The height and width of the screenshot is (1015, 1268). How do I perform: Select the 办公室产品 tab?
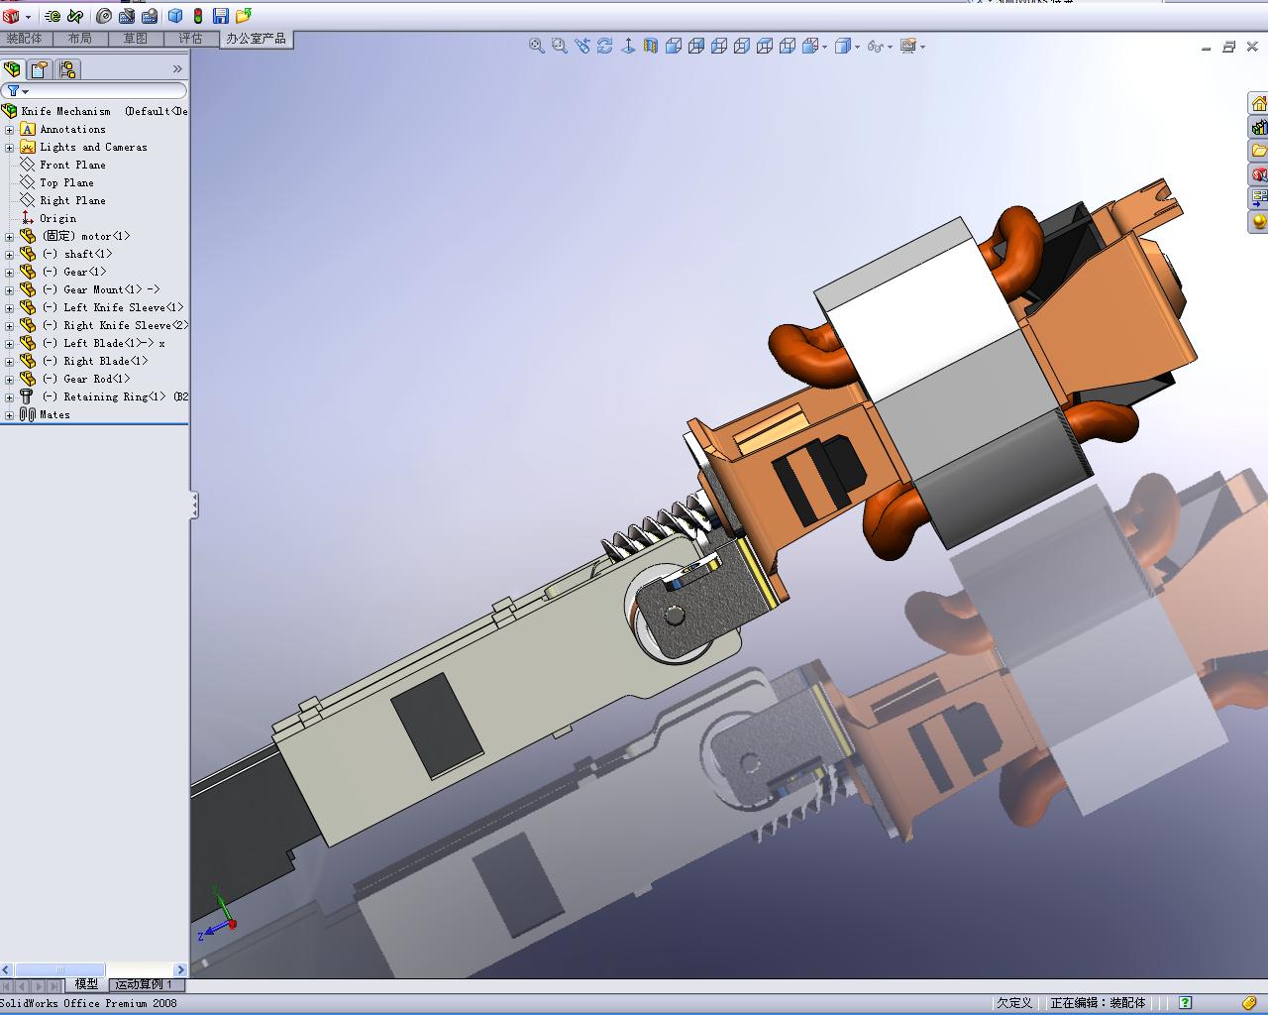click(x=256, y=39)
